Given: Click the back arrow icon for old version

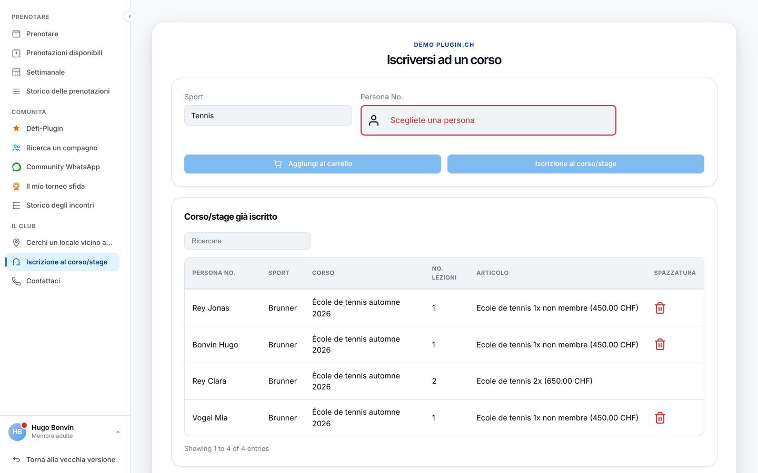Looking at the screenshot, I should pyautogui.click(x=16, y=459).
